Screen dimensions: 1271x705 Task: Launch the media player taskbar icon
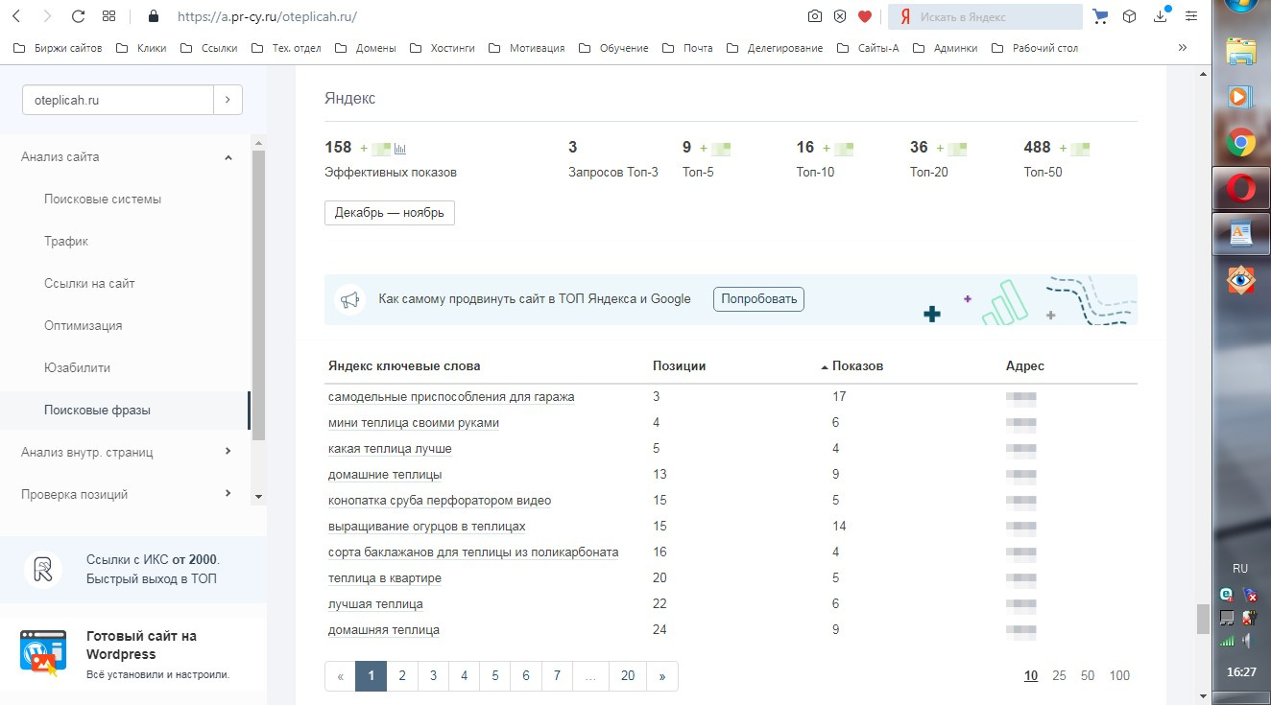tap(1239, 97)
